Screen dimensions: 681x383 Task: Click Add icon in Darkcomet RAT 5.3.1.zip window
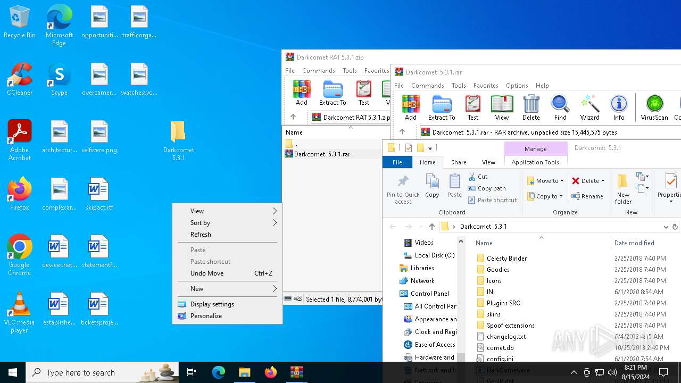click(301, 93)
